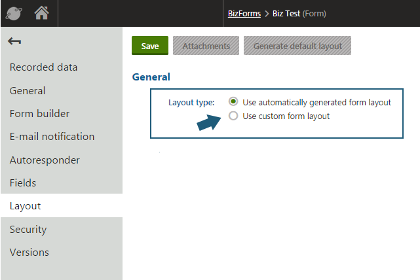This screenshot has height=280, width=420.
Task: View the Versions tab
Action: click(x=29, y=253)
